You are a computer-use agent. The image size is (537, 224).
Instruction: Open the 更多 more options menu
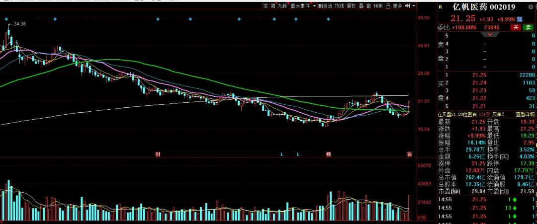click(x=397, y=6)
